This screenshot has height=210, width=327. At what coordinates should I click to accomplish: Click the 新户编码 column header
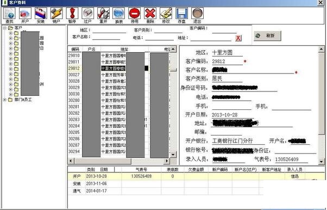220,169
